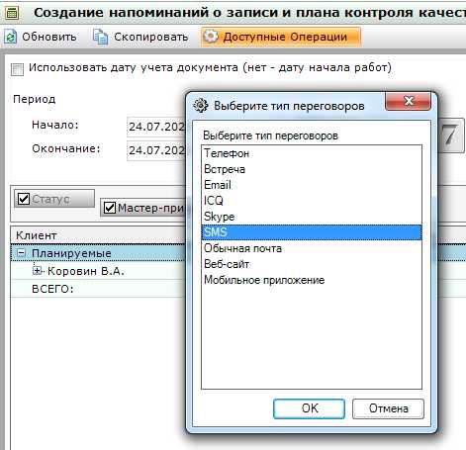Confirm the selection with OK
Image resolution: width=466 pixels, height=450 pixels.
(x=310, y=408)
